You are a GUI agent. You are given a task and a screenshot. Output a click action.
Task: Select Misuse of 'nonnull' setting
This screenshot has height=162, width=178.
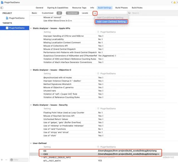53,17
